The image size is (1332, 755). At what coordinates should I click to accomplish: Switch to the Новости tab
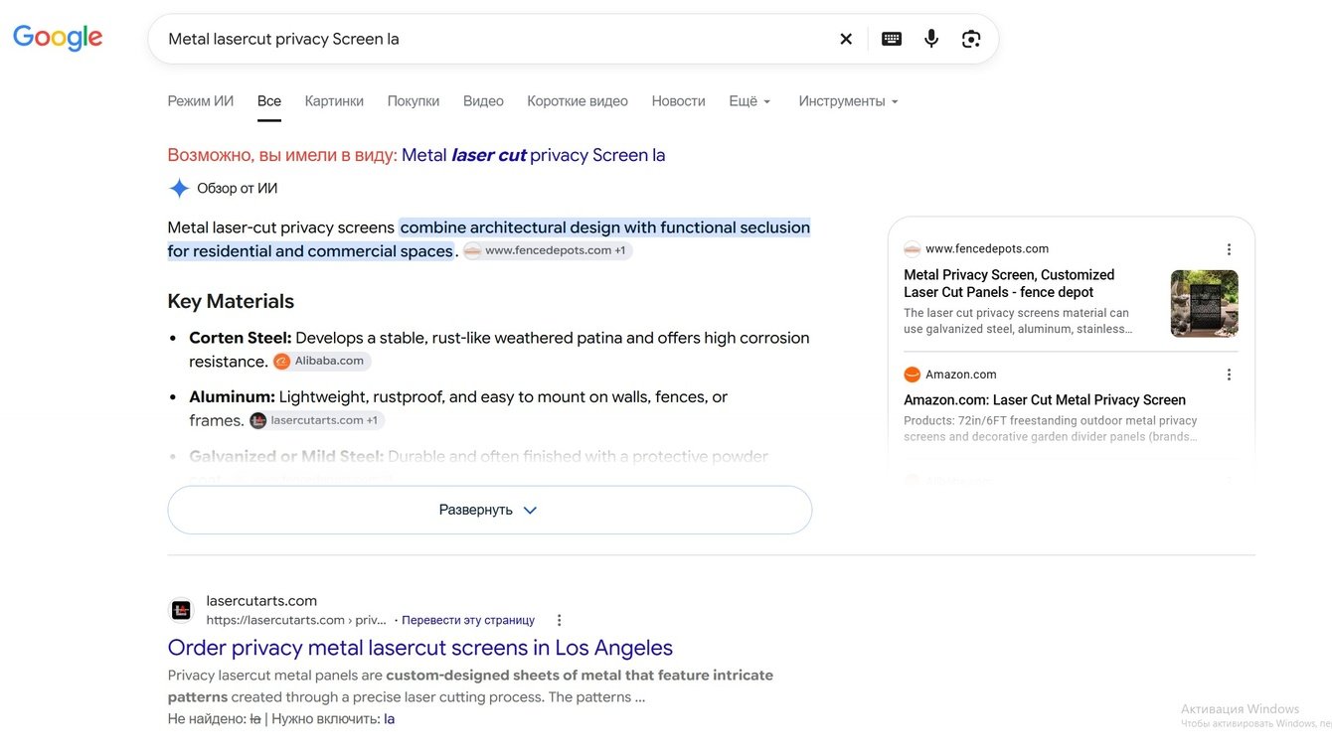tap(678, 101)
